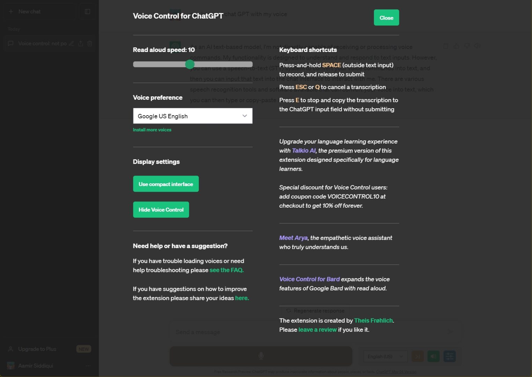
Task: Open the Talkio AI link
Action: point(304,151)
